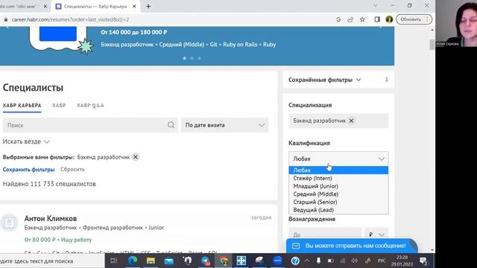Switch the РУС input language indicator
The width and height of the screenshot is (477, 268).
[382, 261]
